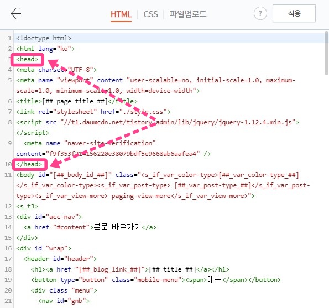Switch to the CSS tab
Screen dimensions: 329x308
pyautogui.click(x=150, y=14)
